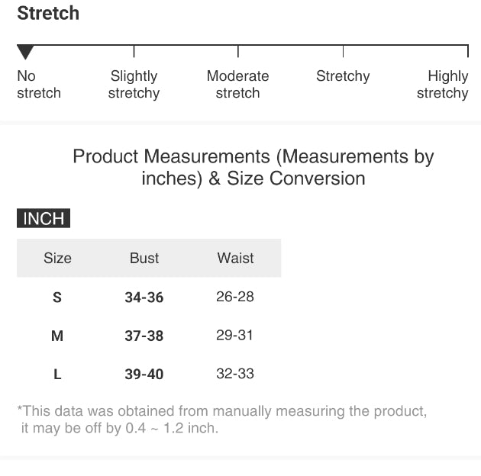
Task: Click the Size column header
Action: click(57, 258)
